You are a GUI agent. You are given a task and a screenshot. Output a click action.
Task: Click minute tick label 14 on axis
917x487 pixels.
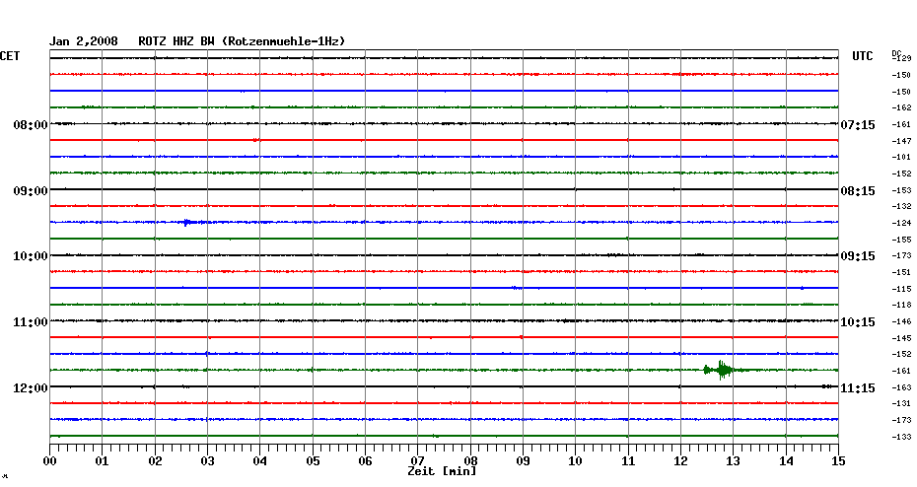(786, 460)
